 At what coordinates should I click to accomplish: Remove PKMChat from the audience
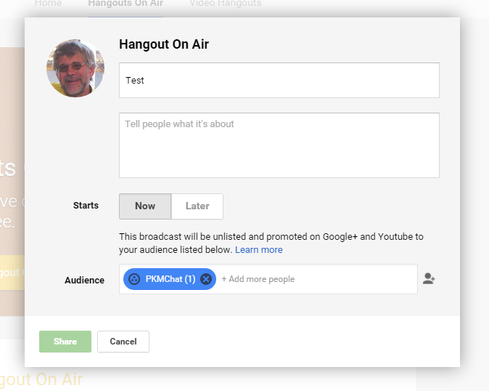[x=206, y=279]
